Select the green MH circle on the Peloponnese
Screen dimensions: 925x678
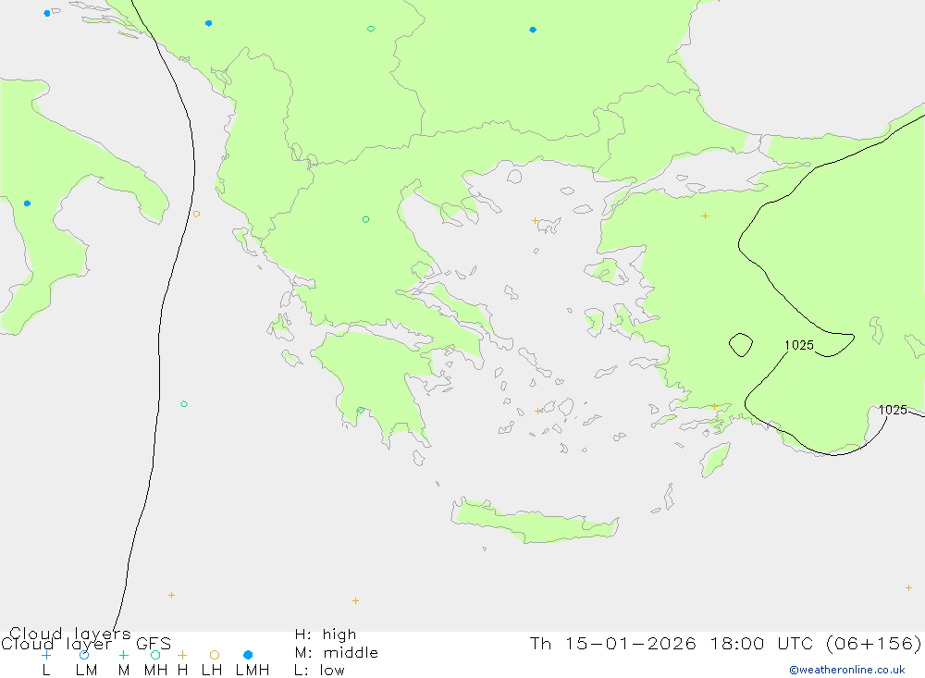tap(361, 410)
